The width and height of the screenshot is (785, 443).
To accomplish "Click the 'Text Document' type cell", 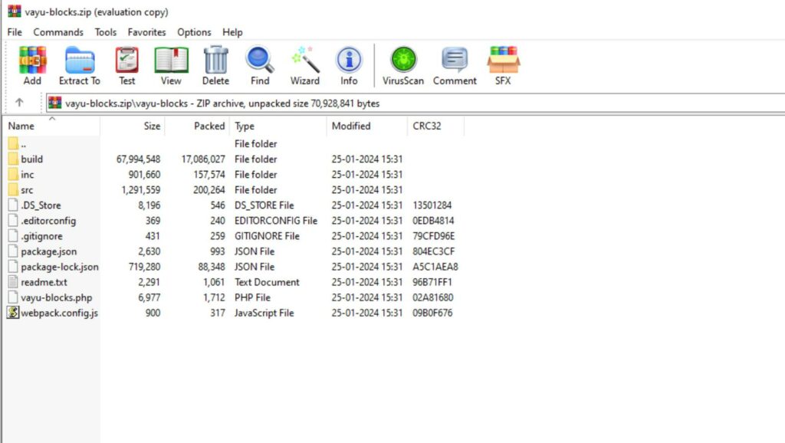I will click(x=267, y=282).
